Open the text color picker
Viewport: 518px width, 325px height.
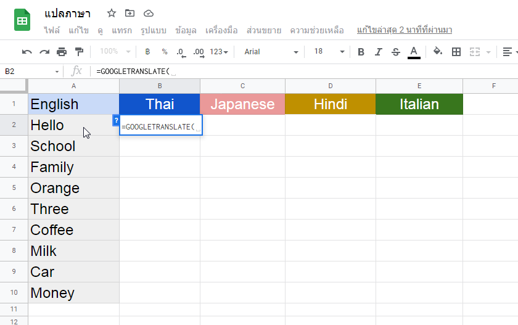coord(414,52)
